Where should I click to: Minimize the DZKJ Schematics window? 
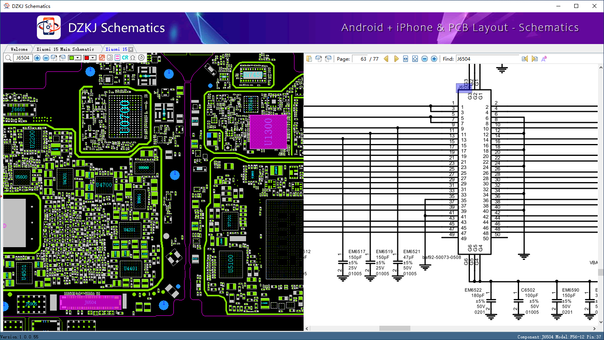[558, 6]
